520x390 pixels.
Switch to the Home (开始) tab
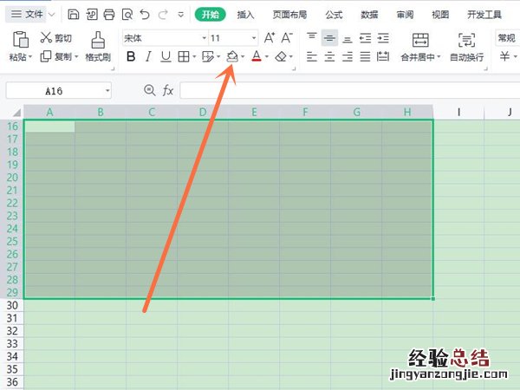[211, 15]
